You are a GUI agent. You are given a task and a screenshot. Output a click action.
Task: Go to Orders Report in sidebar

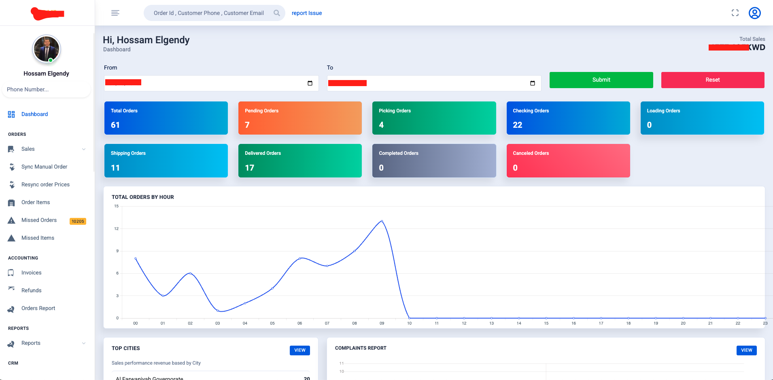pos(38,308)
